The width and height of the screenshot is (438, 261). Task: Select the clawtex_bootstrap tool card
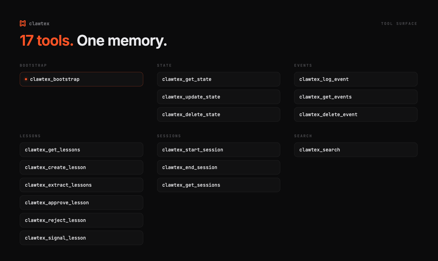[x=81, y=79]
